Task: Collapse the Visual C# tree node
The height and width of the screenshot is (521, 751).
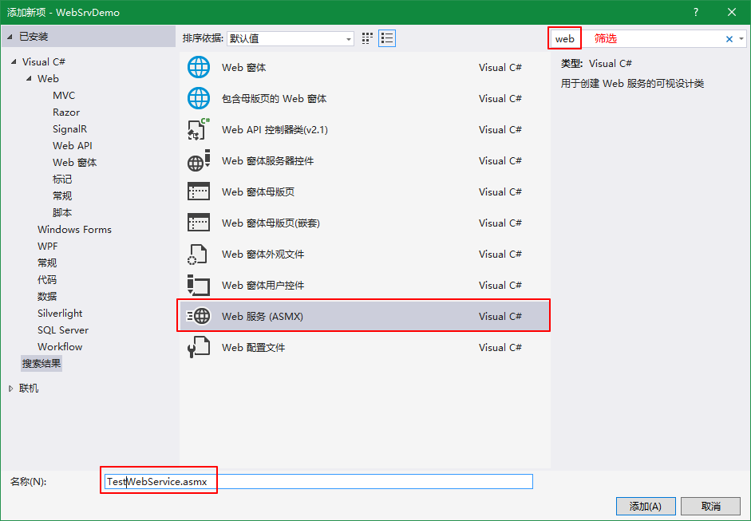Action: [14, 62]
